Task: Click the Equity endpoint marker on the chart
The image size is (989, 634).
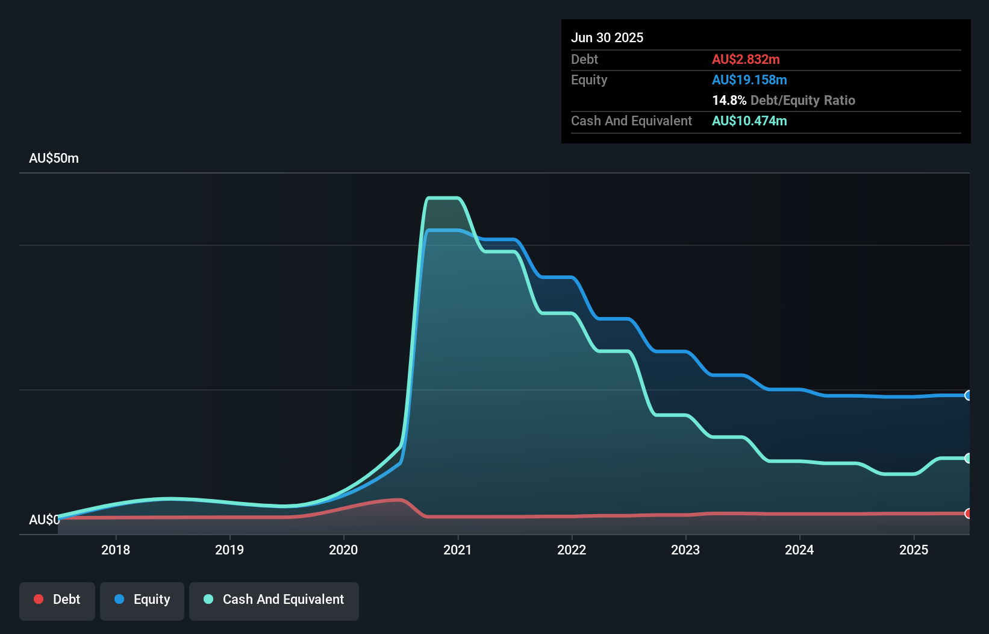Action: [968, 395]
